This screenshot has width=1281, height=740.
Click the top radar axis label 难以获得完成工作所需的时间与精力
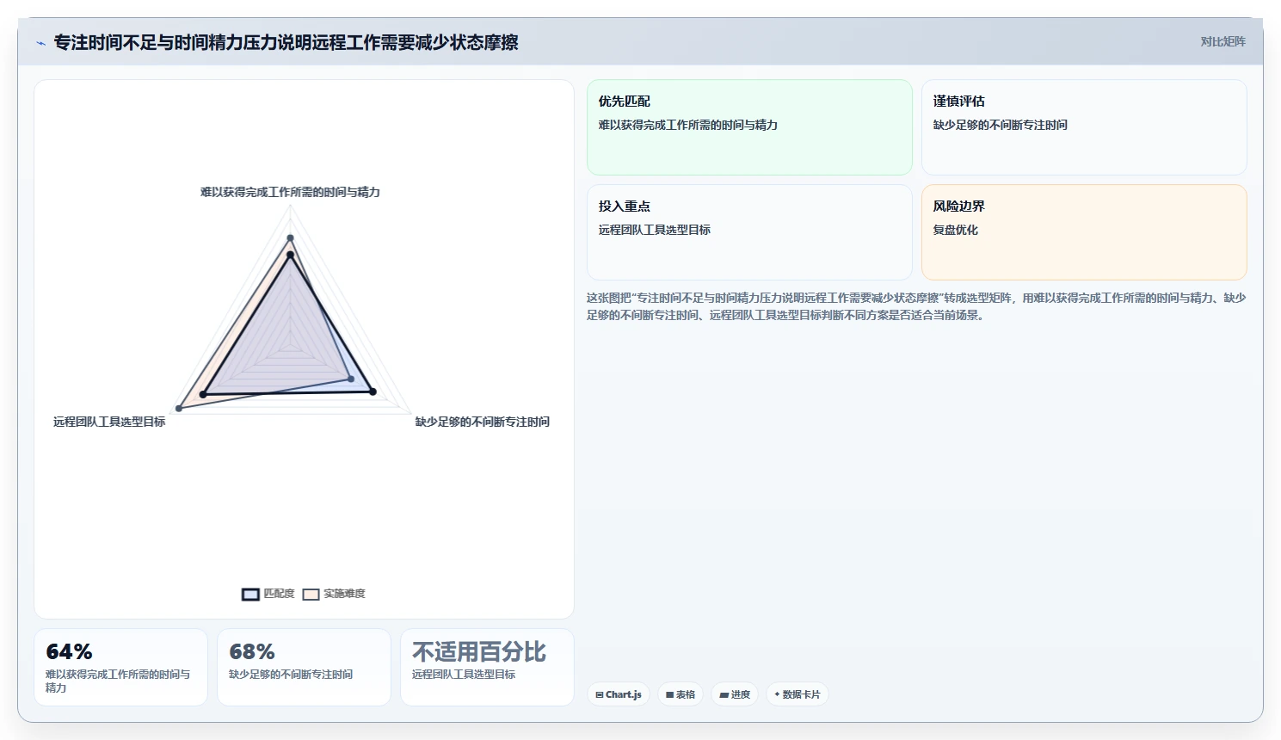click(x=290, y=192)
